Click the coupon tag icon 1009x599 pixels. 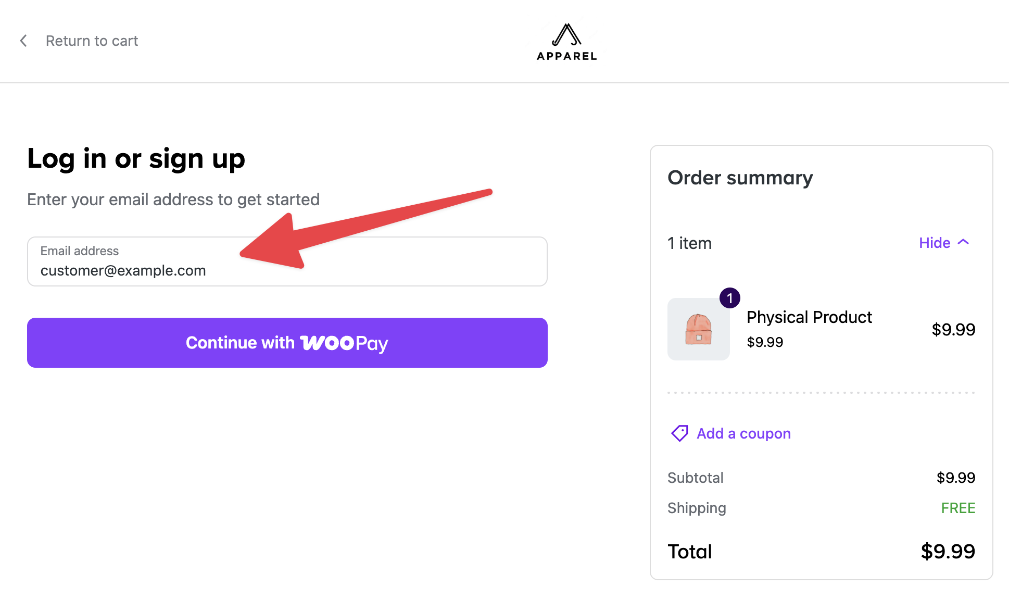click(679, 433)
